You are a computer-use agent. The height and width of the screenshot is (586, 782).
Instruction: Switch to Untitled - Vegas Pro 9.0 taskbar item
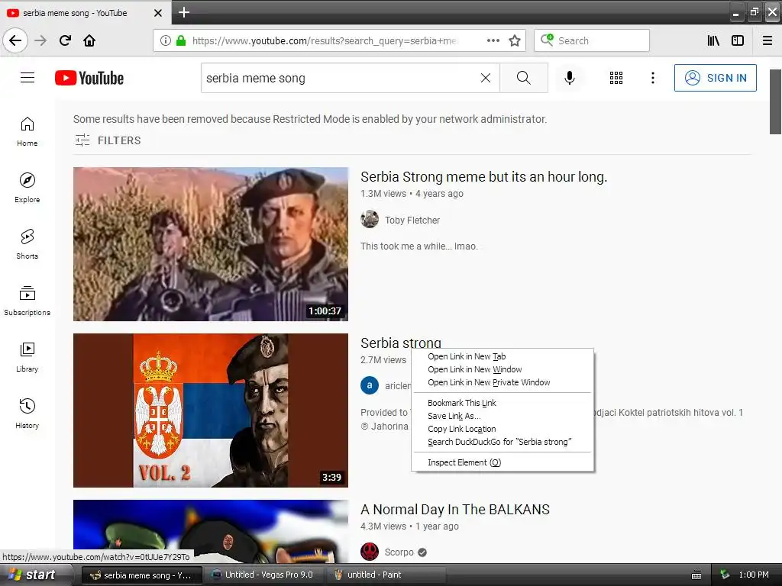click(x=263, y=575)
